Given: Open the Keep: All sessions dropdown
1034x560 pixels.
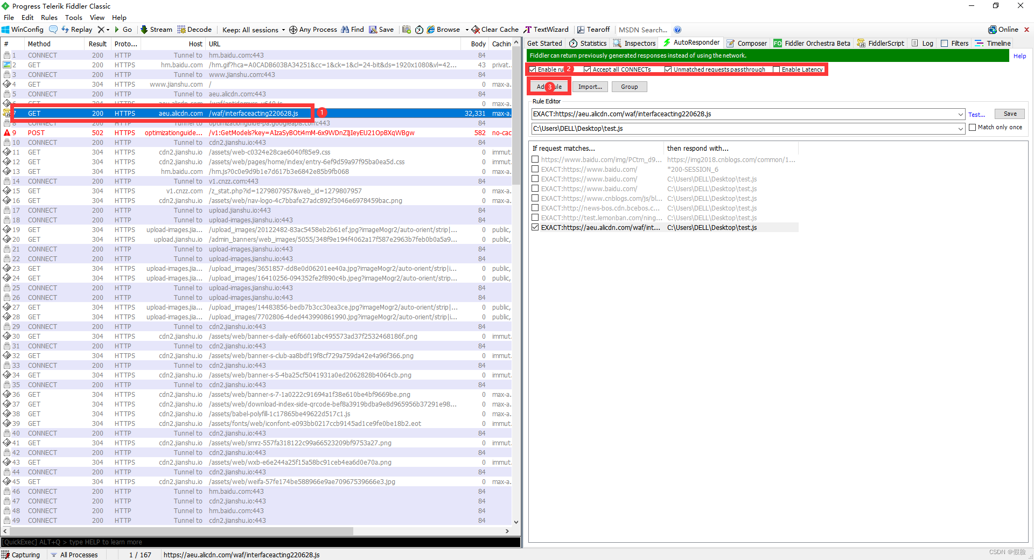Looking at the screenshot, I should click(254, 30).
